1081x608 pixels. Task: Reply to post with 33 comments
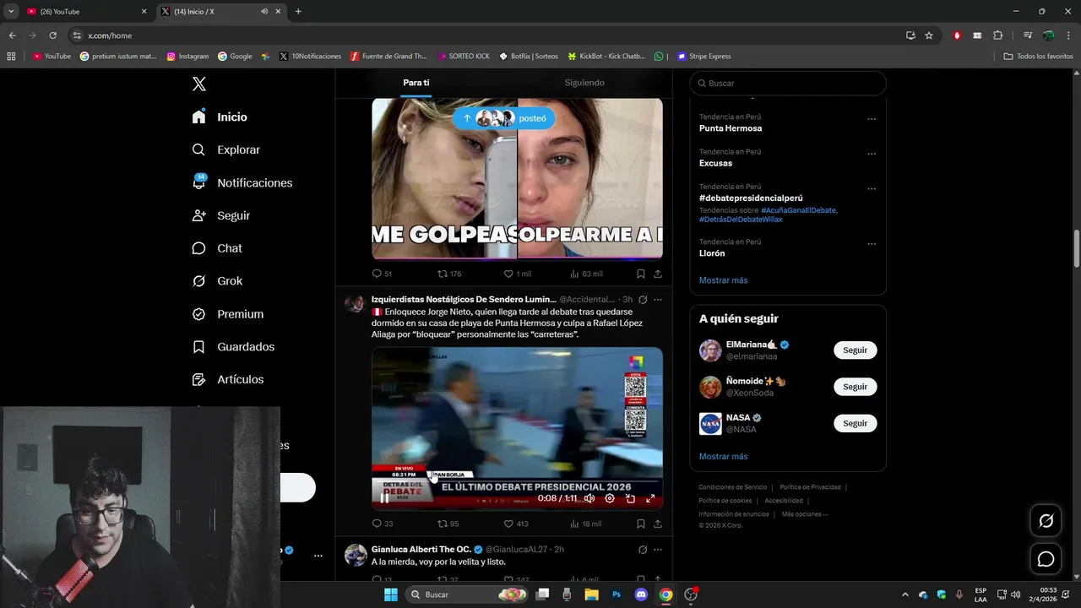pyautogui.click(x=382, y=524)
